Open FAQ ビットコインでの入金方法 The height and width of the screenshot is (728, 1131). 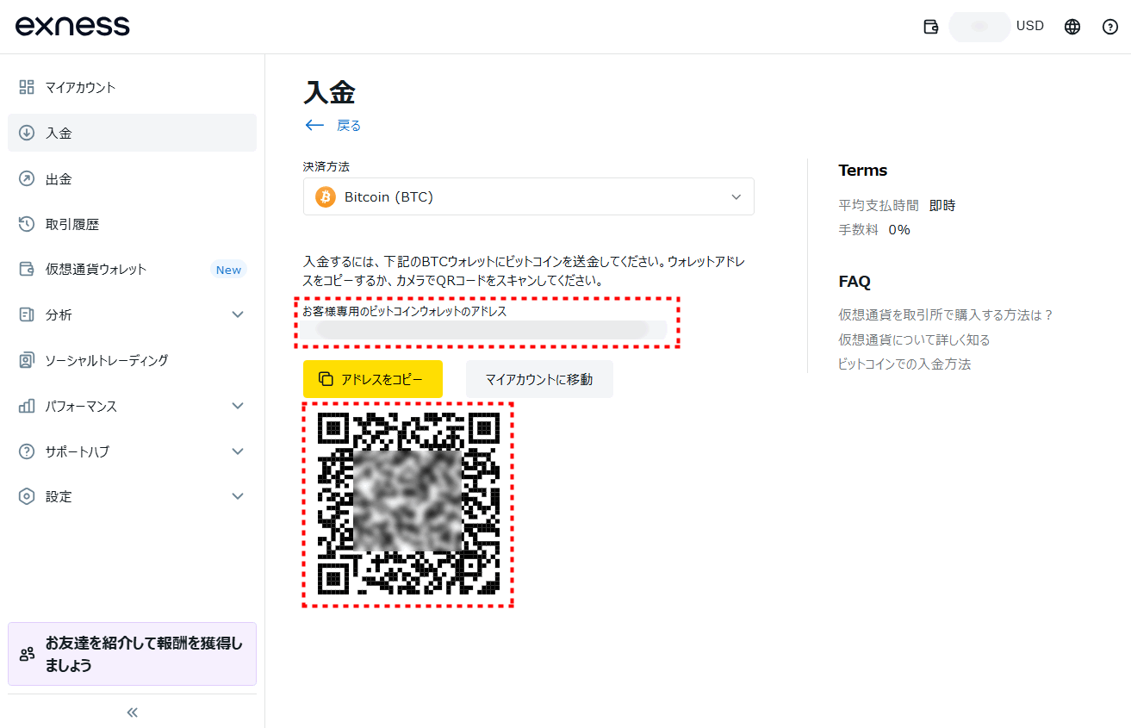904,364
